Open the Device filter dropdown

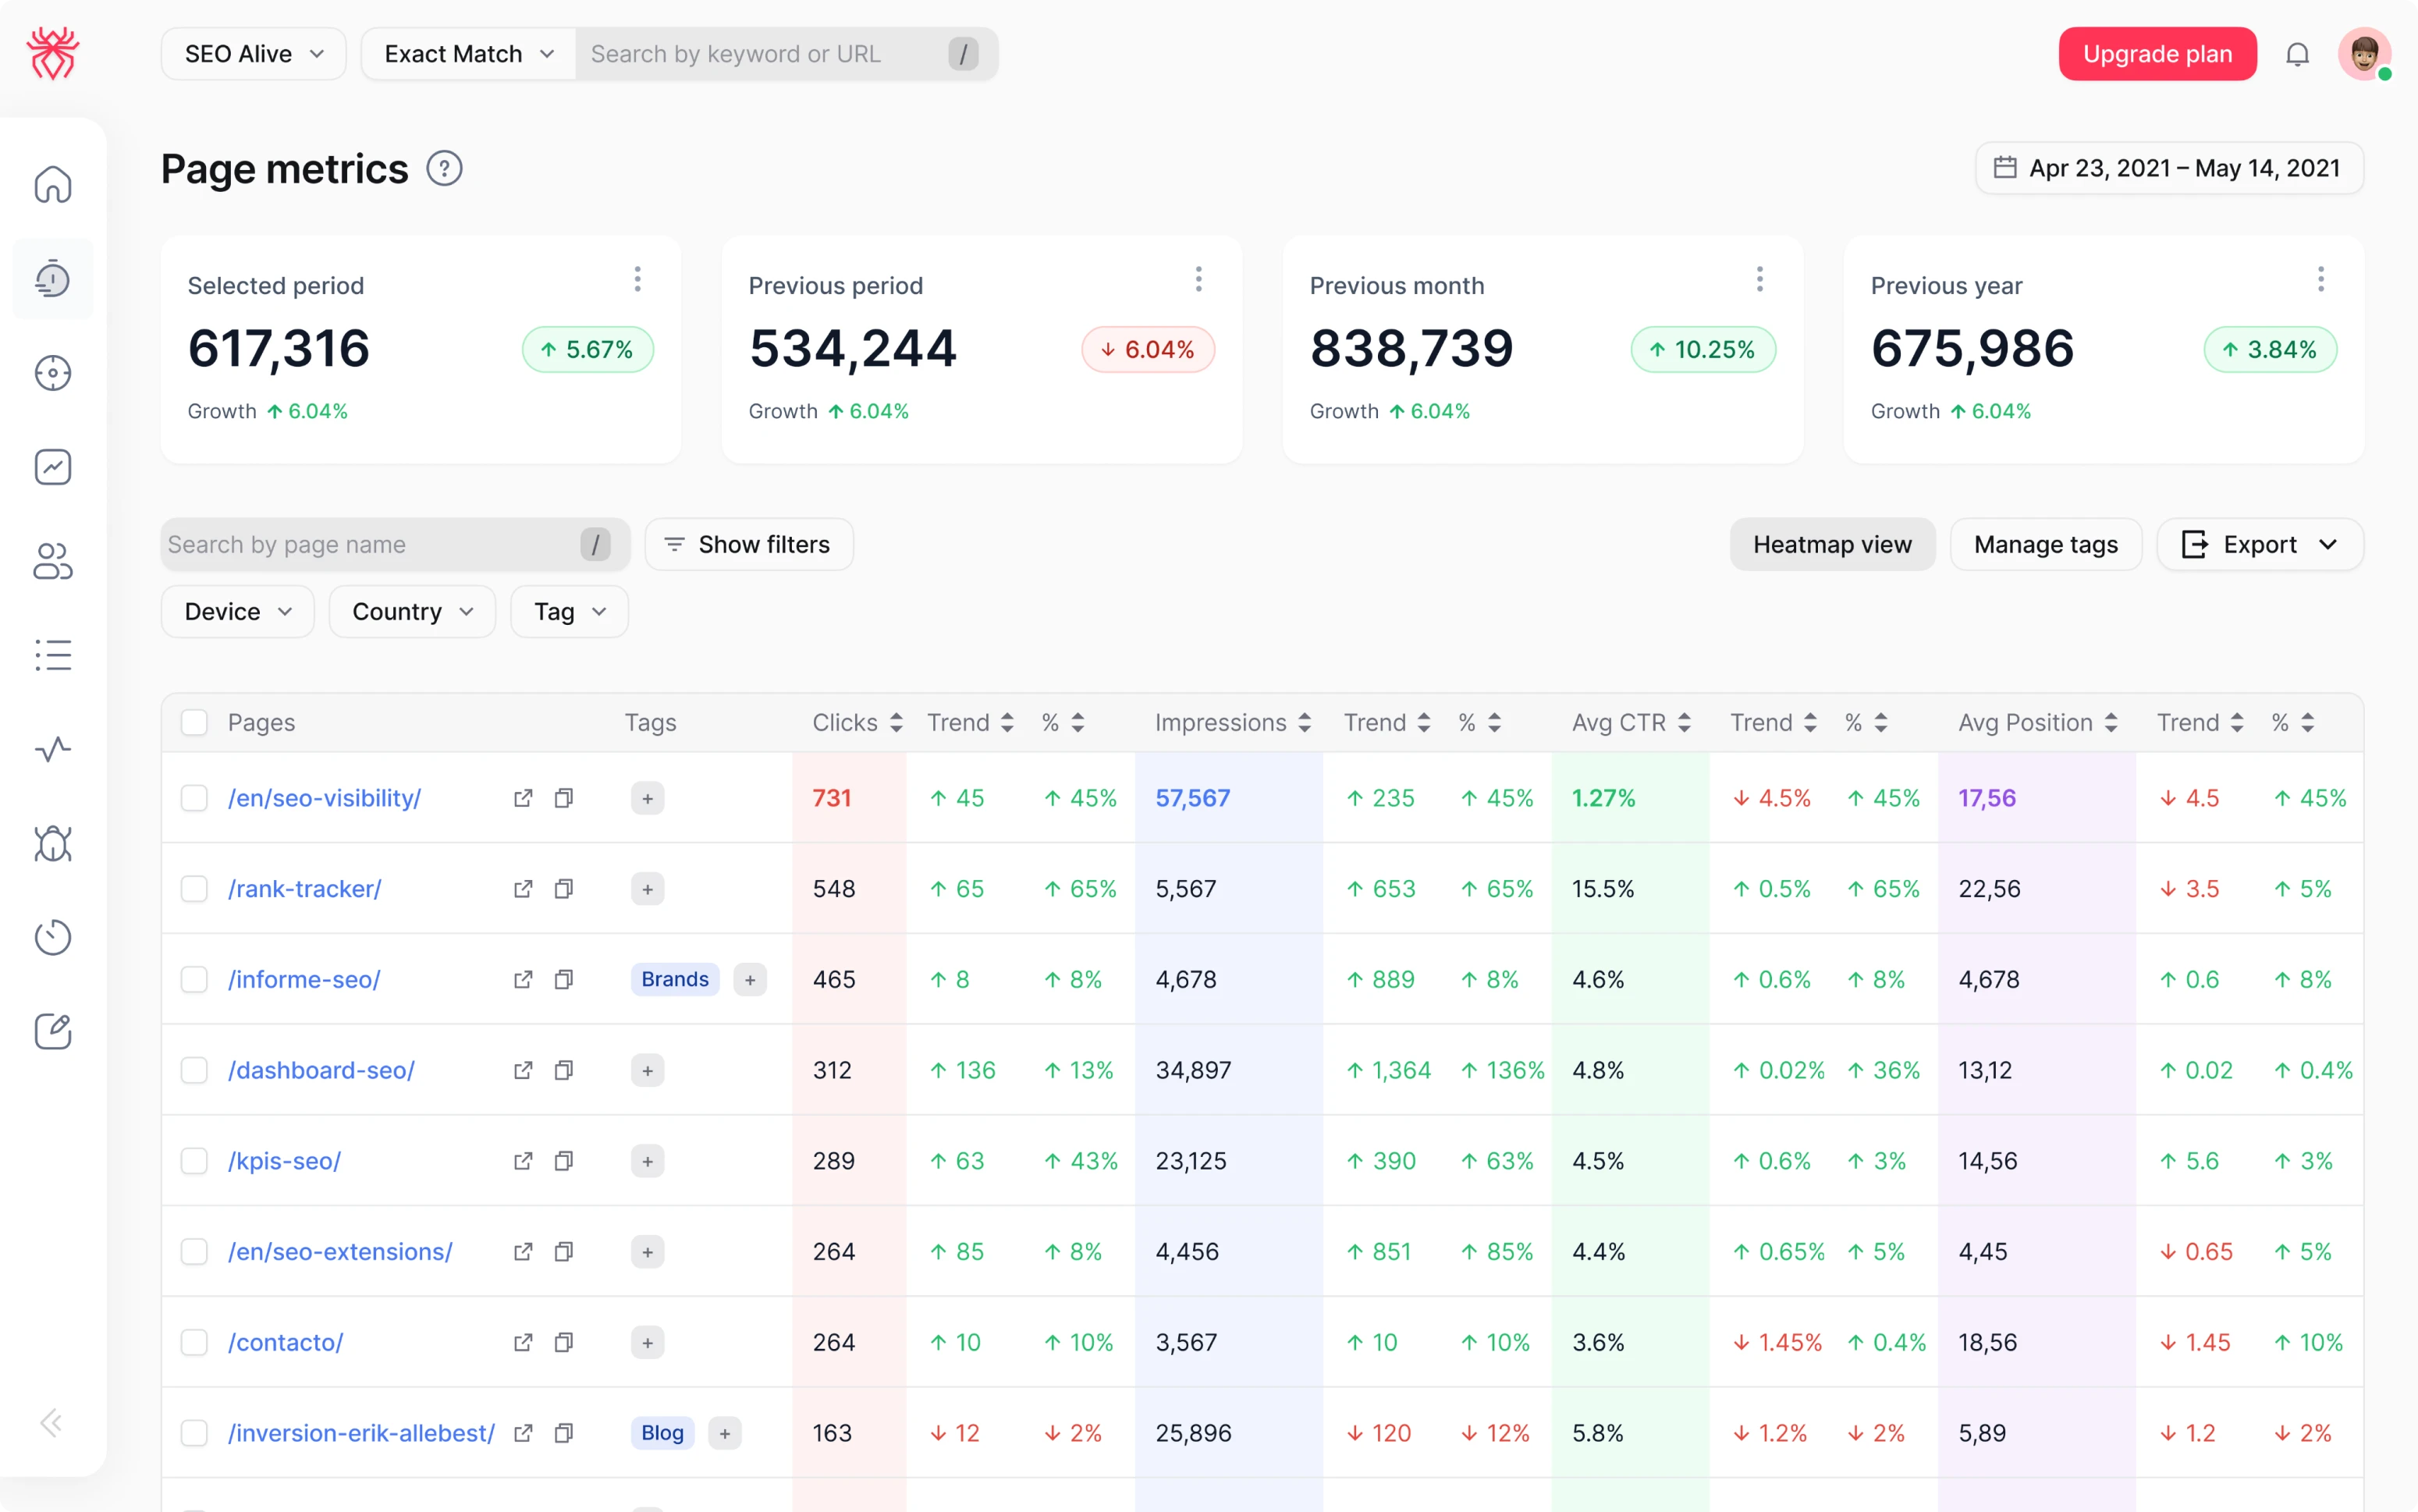(x=237, y=611)
